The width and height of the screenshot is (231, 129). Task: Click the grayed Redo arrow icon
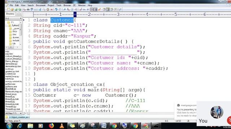(x=60, y=10)
